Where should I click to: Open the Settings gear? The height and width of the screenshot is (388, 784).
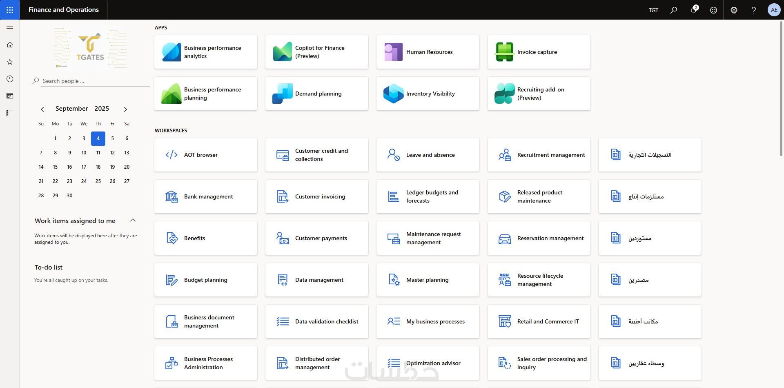pyautogui.click(x=734, y=10)
